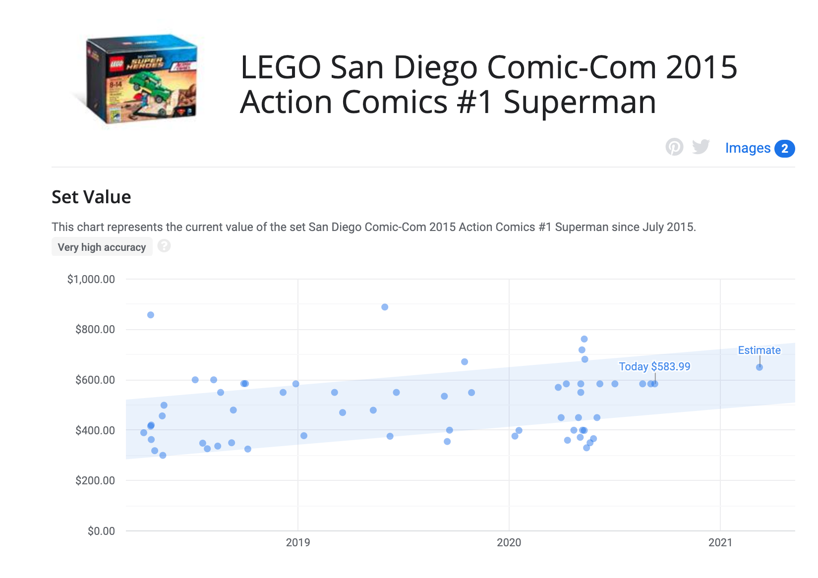The image size is (818, 578).
Task: Open the Images gallery link
Action: click(x=747, y=148)
